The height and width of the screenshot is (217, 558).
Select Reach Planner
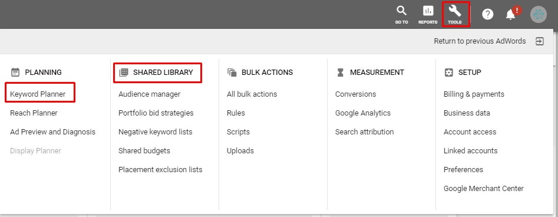click(x=34, y=113)
